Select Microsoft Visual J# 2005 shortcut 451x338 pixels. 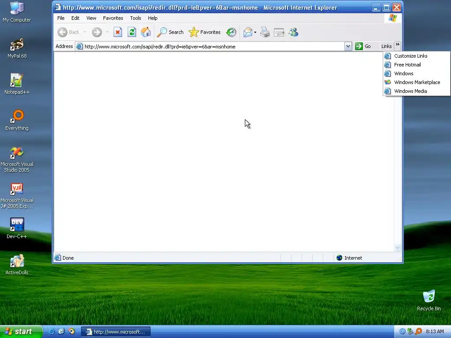point(17,196)
